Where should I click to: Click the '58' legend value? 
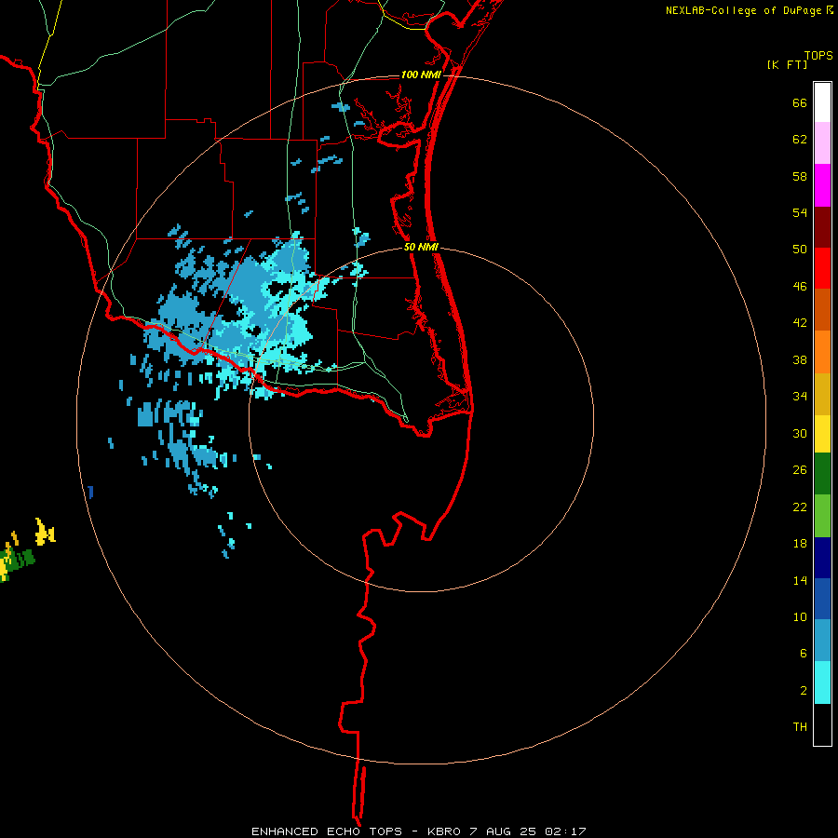(x=800, y=176)
